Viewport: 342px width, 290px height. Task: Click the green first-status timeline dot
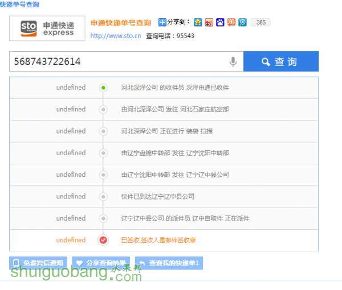pos(103,88)
